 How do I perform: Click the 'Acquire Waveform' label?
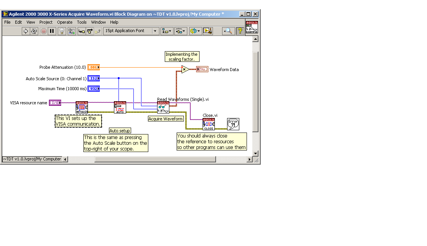(166, 119)
